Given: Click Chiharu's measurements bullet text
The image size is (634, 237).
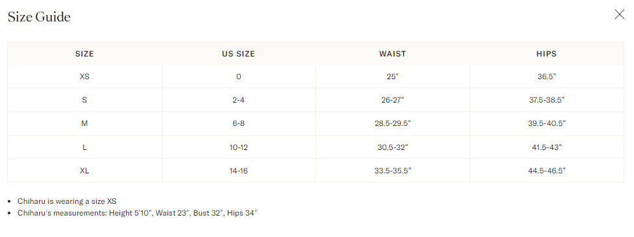Looking at the screenshot, I should pyautogui.click(x=137, y=213).
